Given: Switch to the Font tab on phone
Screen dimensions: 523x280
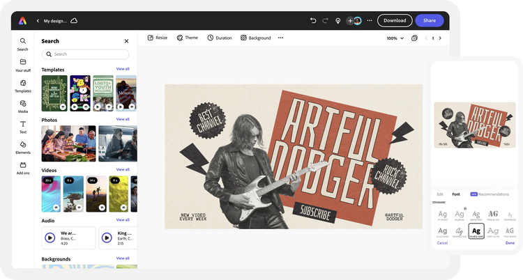Looking at the screenshot, I should pyautogui.click(x=455, y=194).
